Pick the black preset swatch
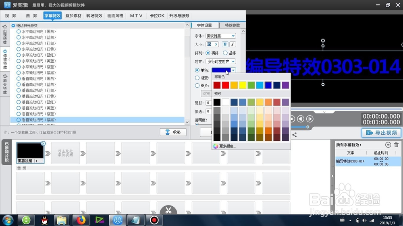Viewport: 403px width, 226px height. pyautogui.click(x=217, y=102)
